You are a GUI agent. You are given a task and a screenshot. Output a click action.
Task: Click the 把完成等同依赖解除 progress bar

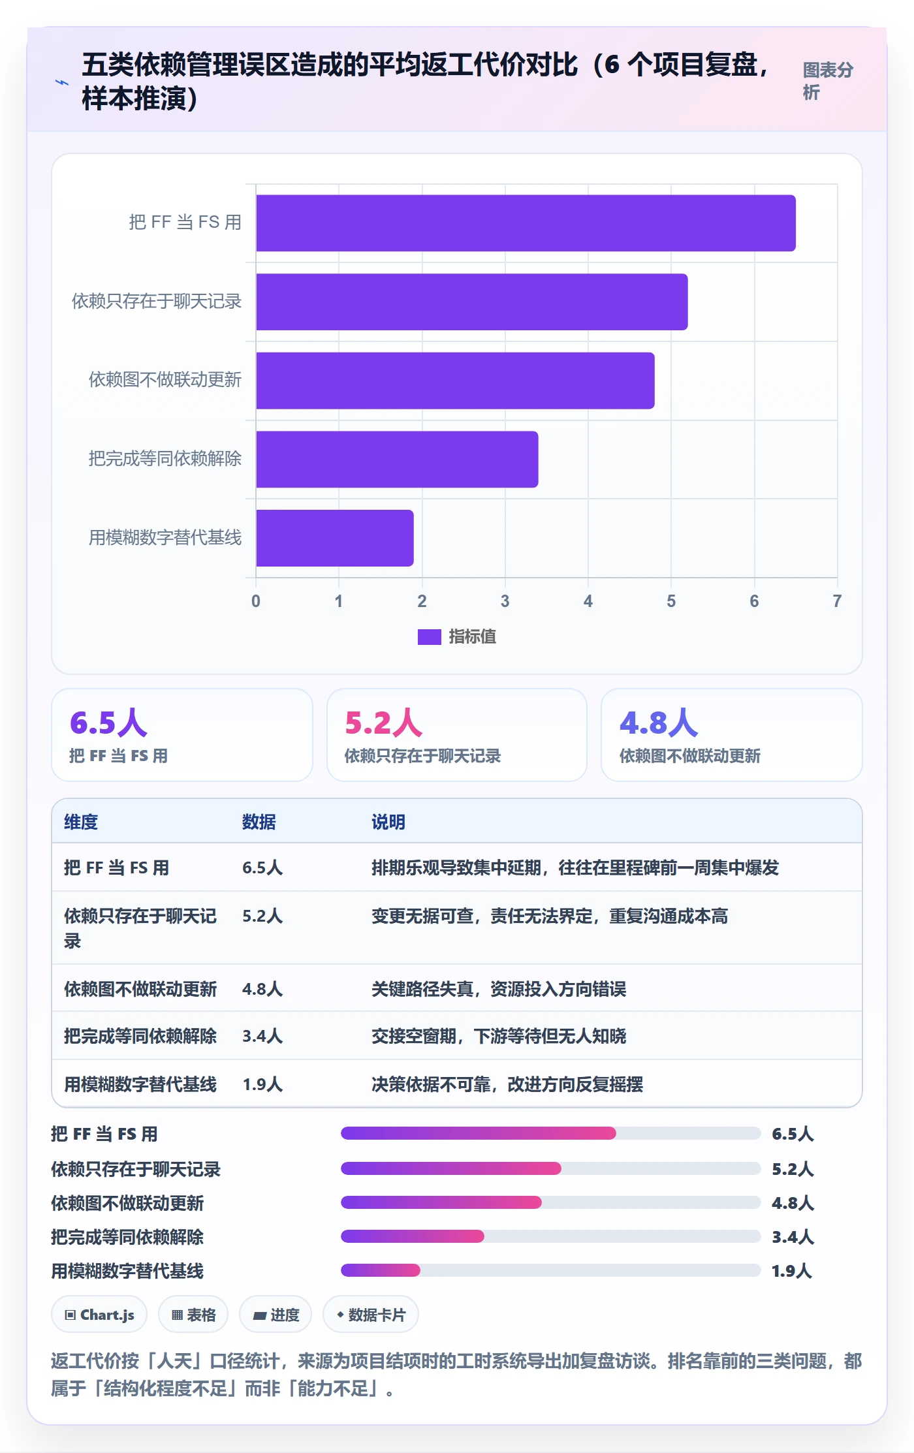[551, 1236]
